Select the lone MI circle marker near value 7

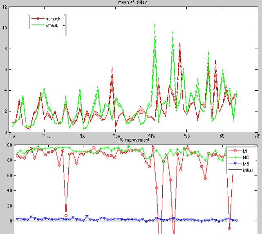(x=66, y=216)
